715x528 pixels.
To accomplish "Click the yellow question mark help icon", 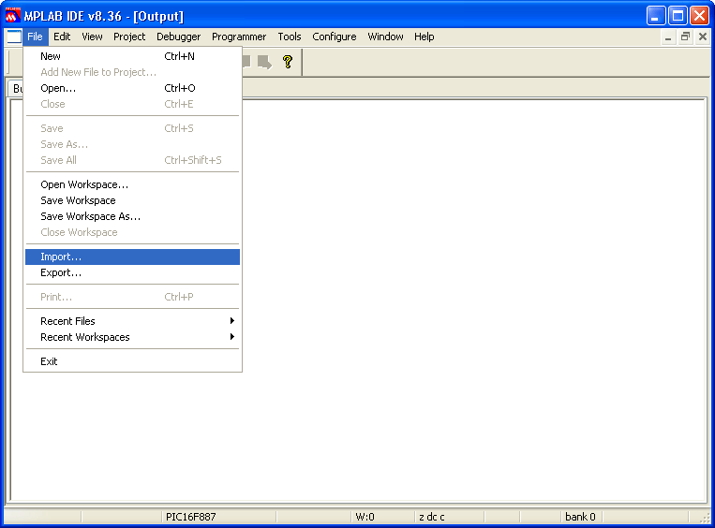I will point(288,62).
